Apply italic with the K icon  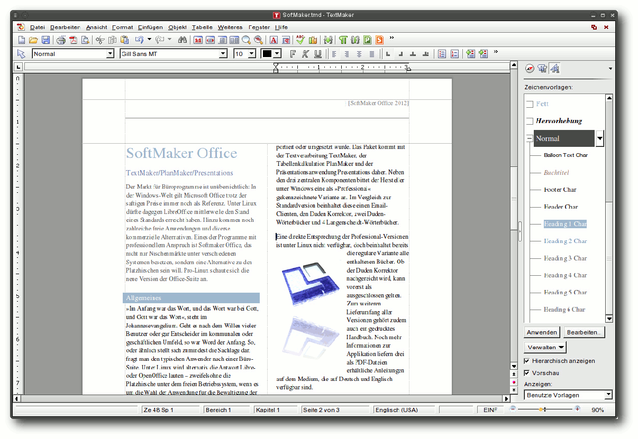305,54
